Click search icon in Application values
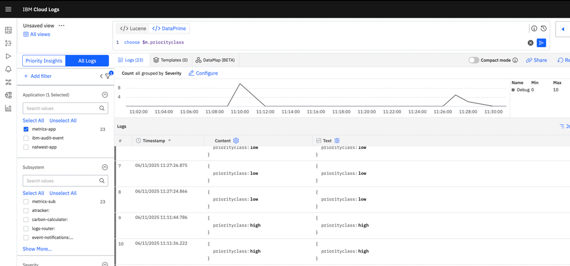 coord(102,109)
